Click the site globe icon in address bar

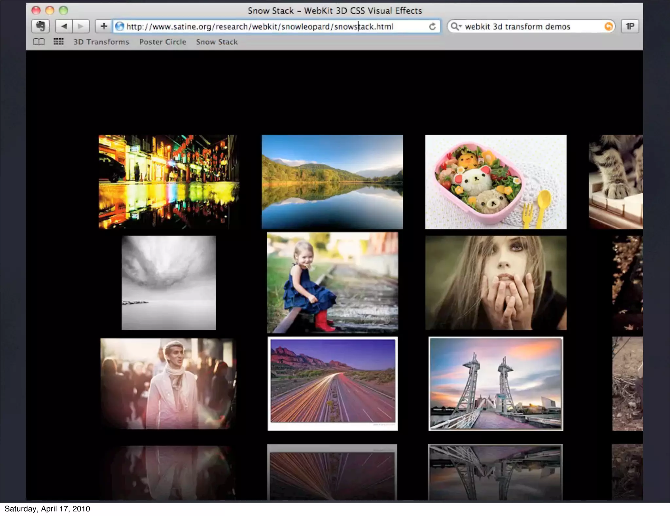(120, 26)
